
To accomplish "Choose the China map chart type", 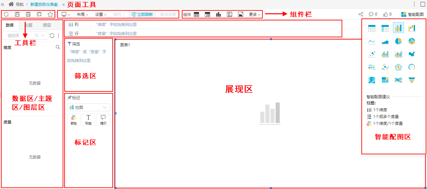I will (x=412, y=54).
